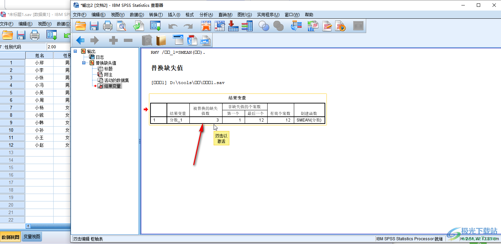Screen dimensions: 501x244
Task: Open the 实用程序(U) menu
Action: (x=268, y=15)
